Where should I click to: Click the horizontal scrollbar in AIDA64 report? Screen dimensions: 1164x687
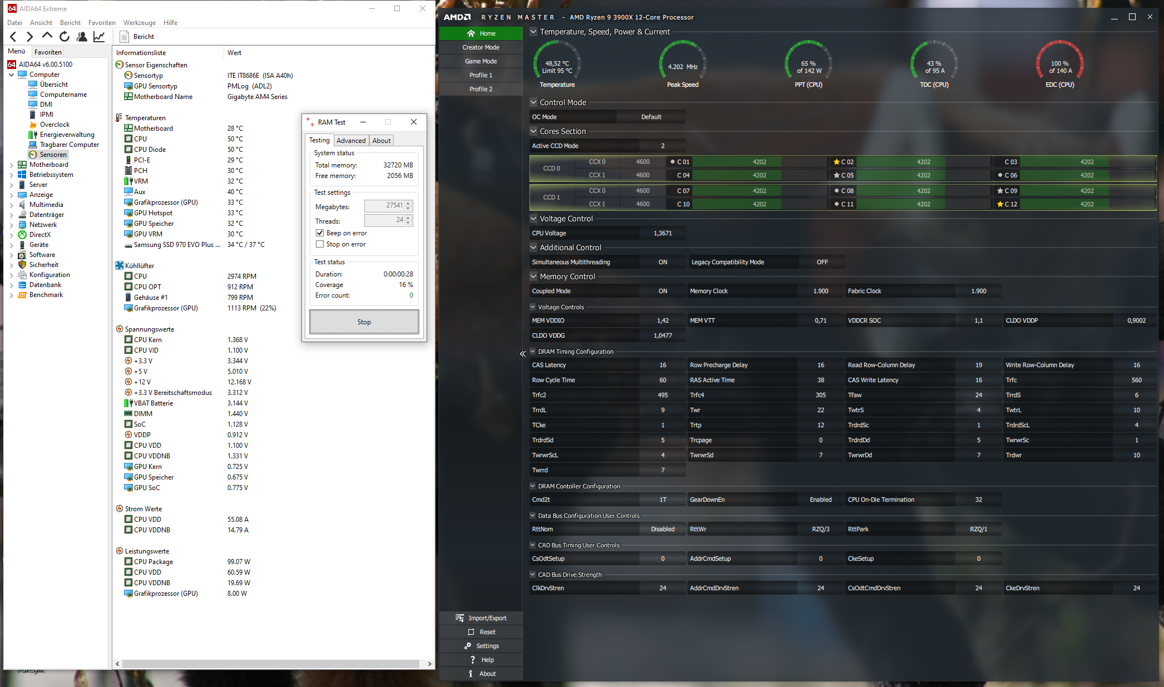coord(271,664)
